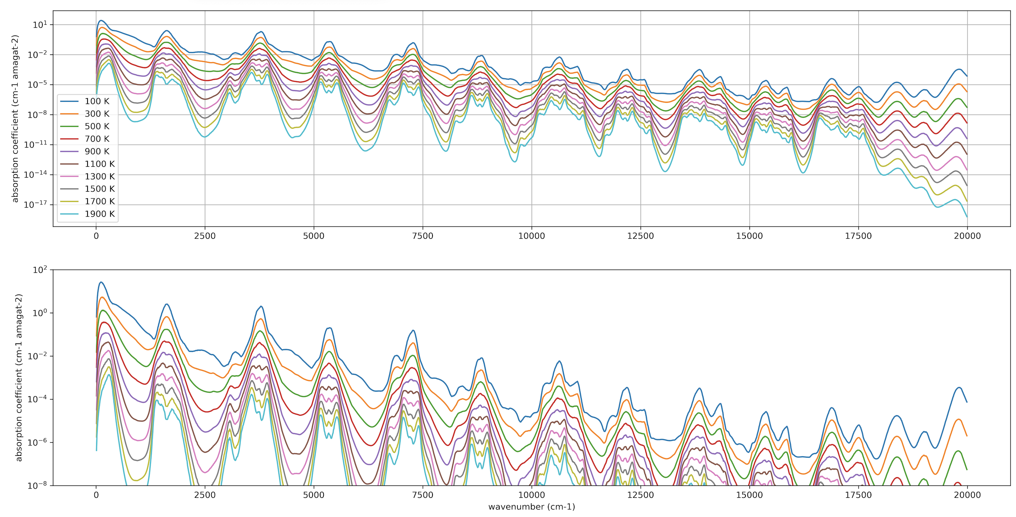1016x517 pixels.
Task: Click the blue line swatch for 100 K
Action: click(x=69, y=101)
